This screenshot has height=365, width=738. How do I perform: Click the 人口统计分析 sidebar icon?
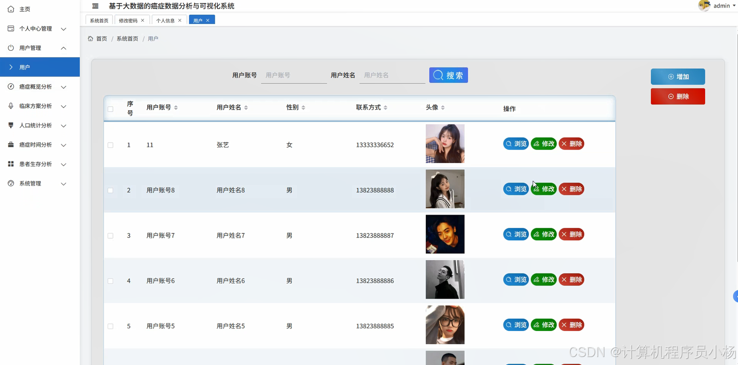[x=11, y=125]
